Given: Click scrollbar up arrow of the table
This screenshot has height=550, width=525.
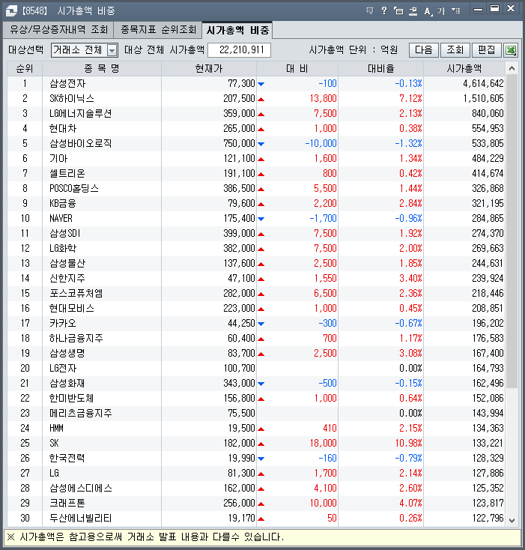Looking at the screenshot, I should point(512,68).
